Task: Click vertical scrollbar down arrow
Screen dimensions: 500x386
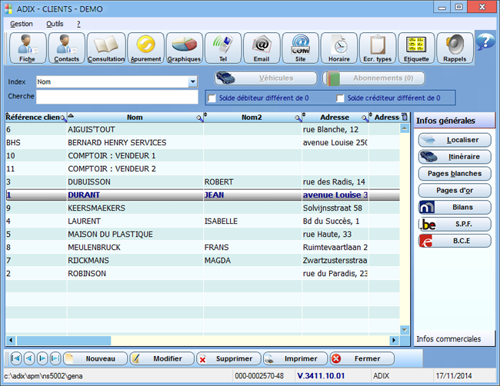Action: tap(405, 330)
